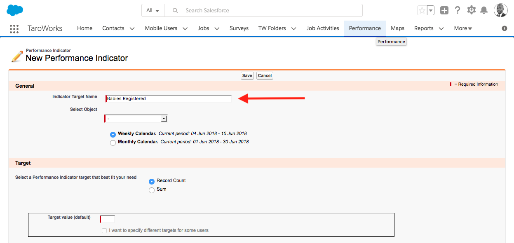Open the global actions plus icon
Image resolution: width=514 pixels, height=243 pixels.
[444, 11]
